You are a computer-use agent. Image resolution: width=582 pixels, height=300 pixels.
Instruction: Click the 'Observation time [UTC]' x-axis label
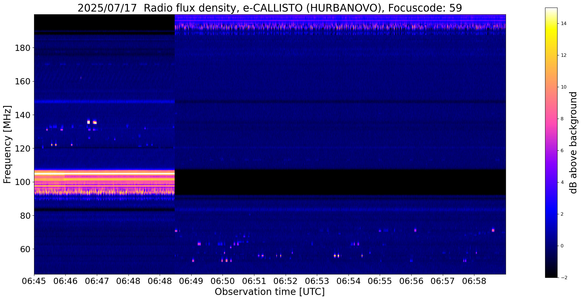[270, 292]
